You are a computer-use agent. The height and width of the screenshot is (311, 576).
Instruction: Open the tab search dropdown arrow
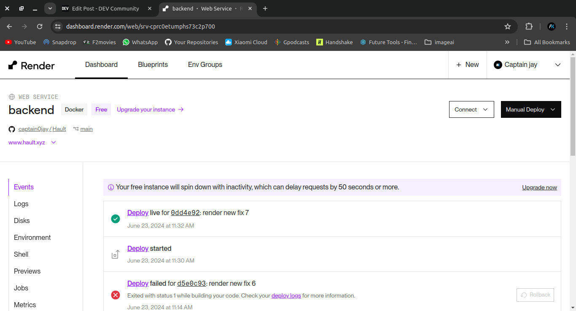(50, 8)
